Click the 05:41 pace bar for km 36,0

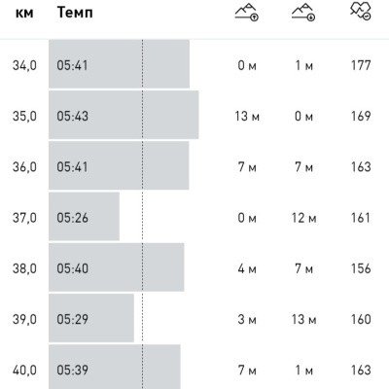point(119,165)
